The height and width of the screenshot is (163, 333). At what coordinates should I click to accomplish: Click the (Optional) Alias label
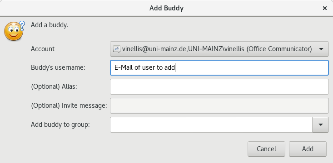(54, 86)
